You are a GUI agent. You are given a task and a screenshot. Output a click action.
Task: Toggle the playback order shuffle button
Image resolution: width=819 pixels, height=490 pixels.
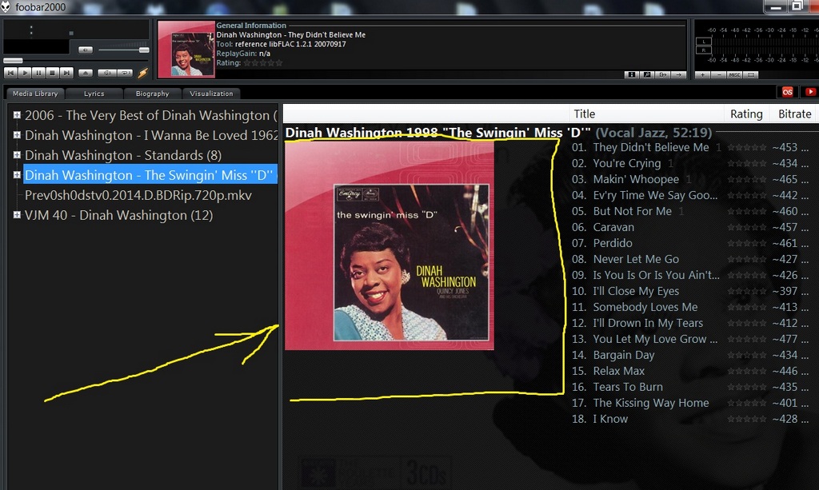coord(106,73)
